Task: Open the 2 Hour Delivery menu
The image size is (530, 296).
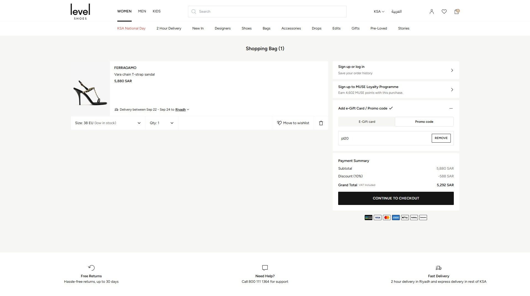Action: [x=169, y=28]
